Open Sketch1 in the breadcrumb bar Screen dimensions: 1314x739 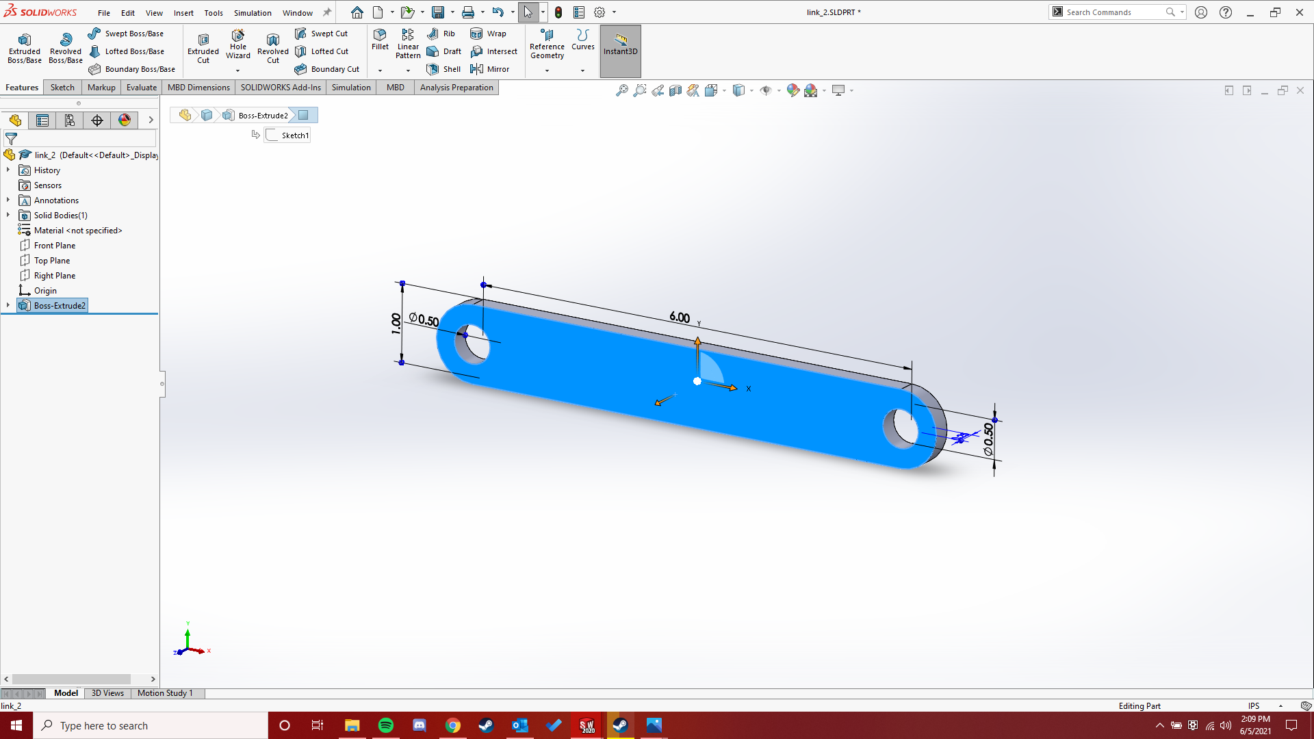pos(287,134)
